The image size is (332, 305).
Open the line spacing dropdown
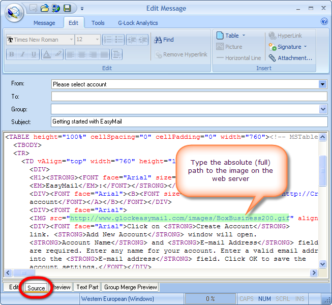point(117,54)
